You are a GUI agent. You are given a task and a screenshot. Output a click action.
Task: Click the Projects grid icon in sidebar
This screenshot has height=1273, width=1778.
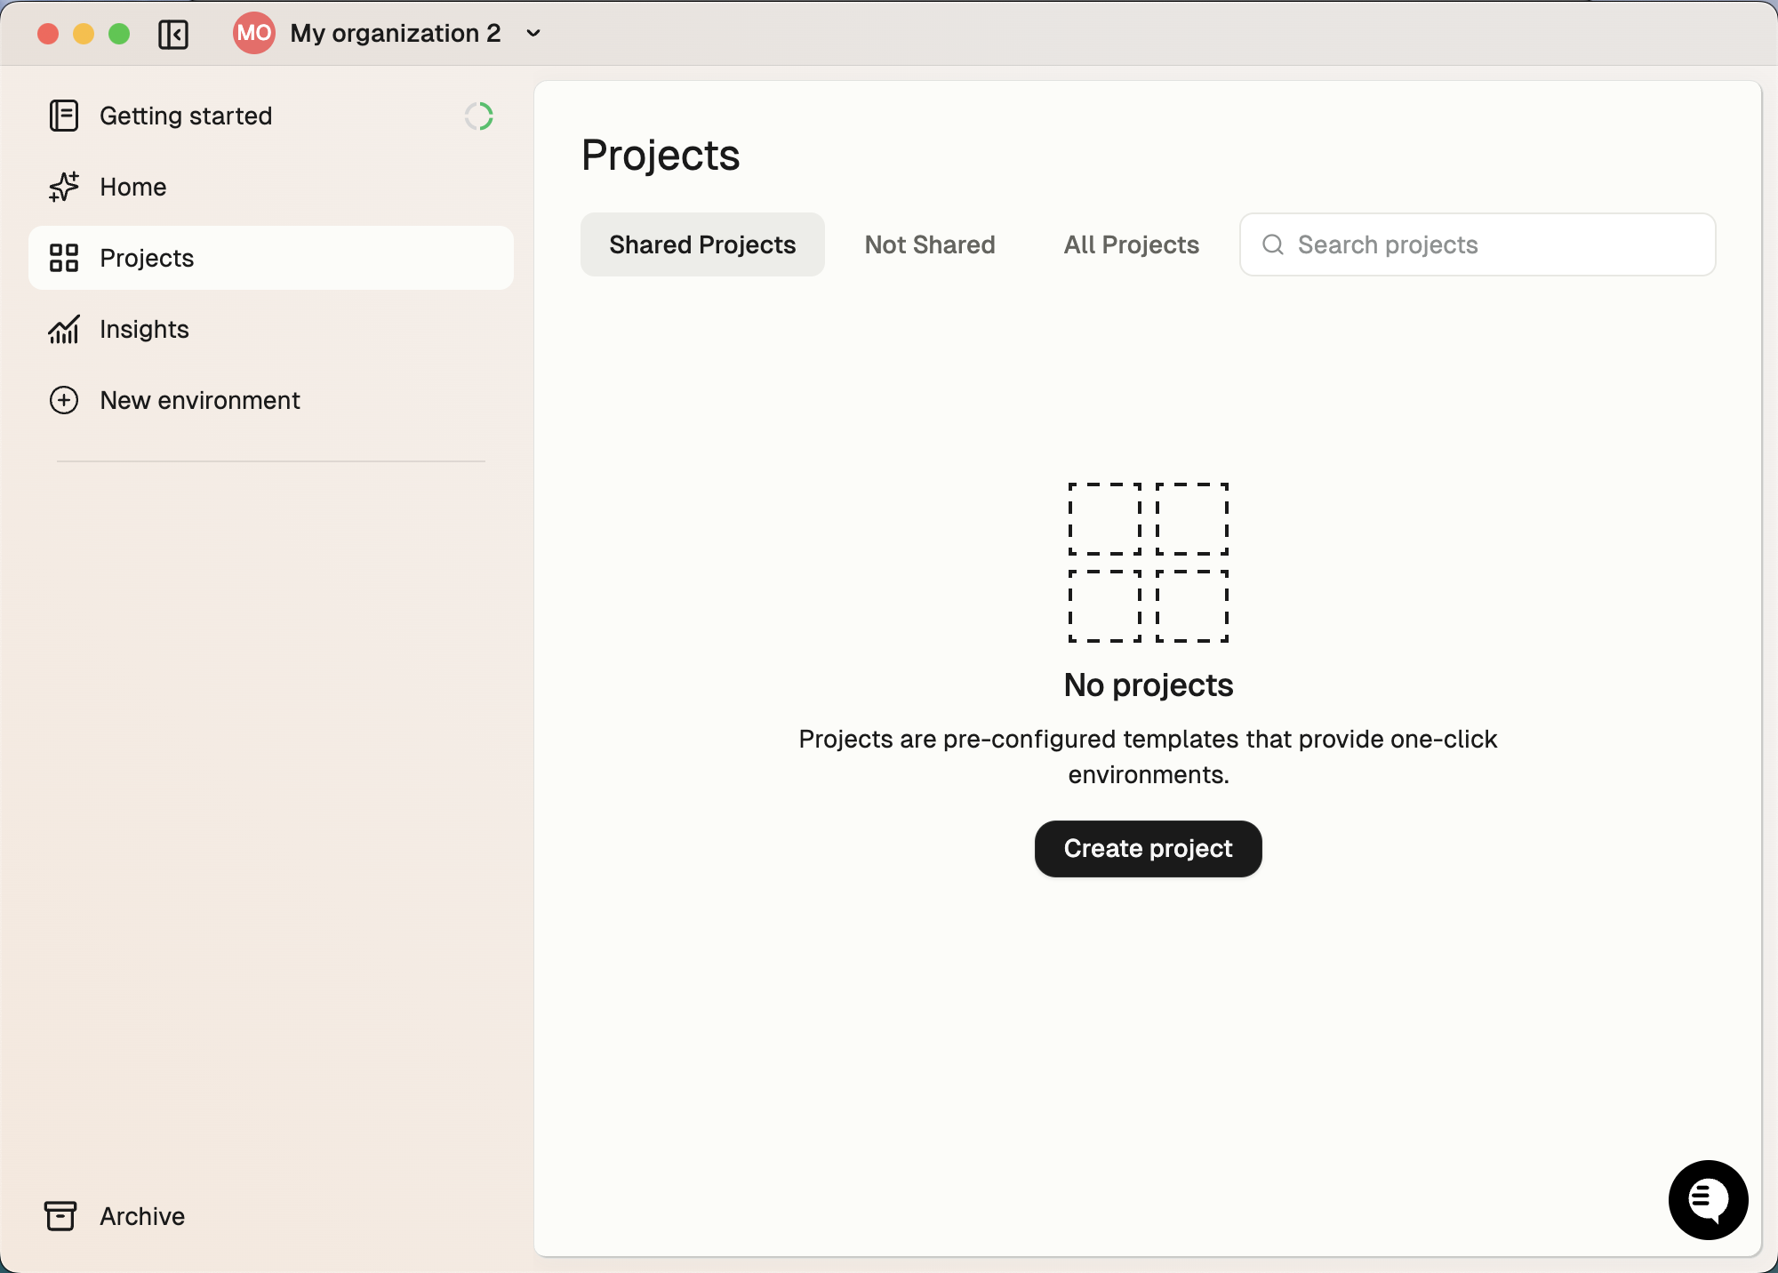(64, 258)
